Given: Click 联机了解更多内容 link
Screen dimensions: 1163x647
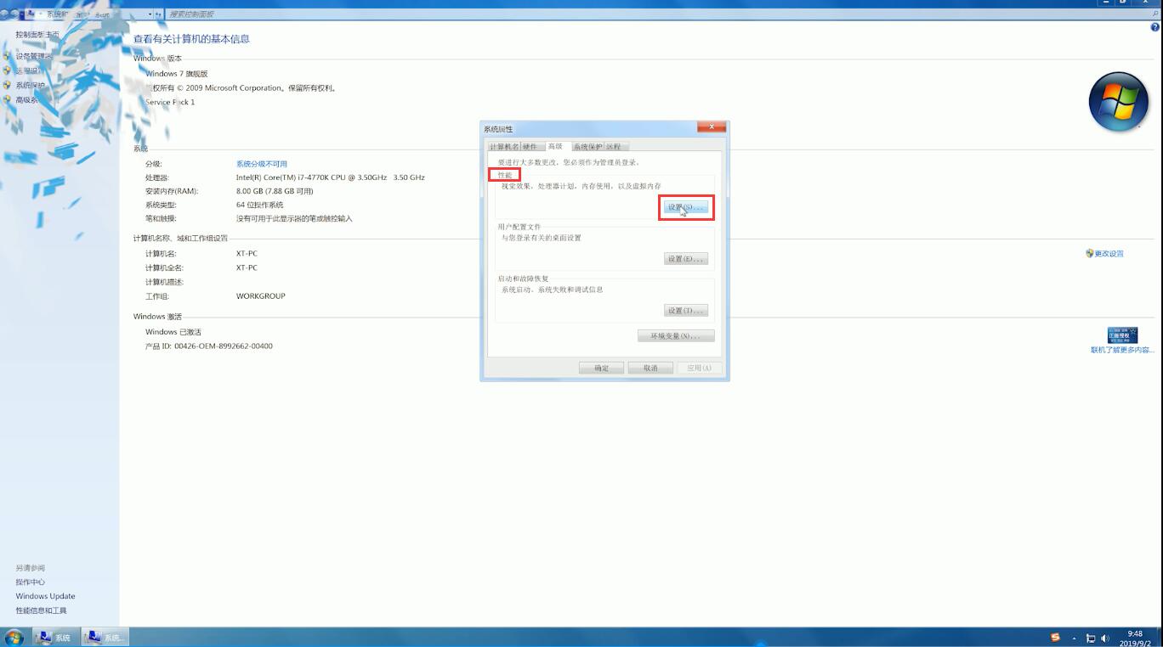Looking at the screenshot, I should pos(1122,350).
